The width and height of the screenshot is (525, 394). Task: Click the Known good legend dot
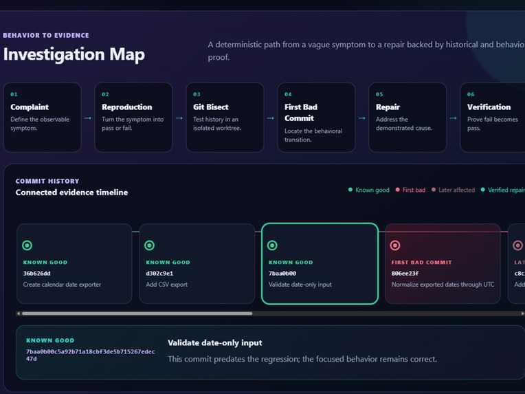pos(350,190)
